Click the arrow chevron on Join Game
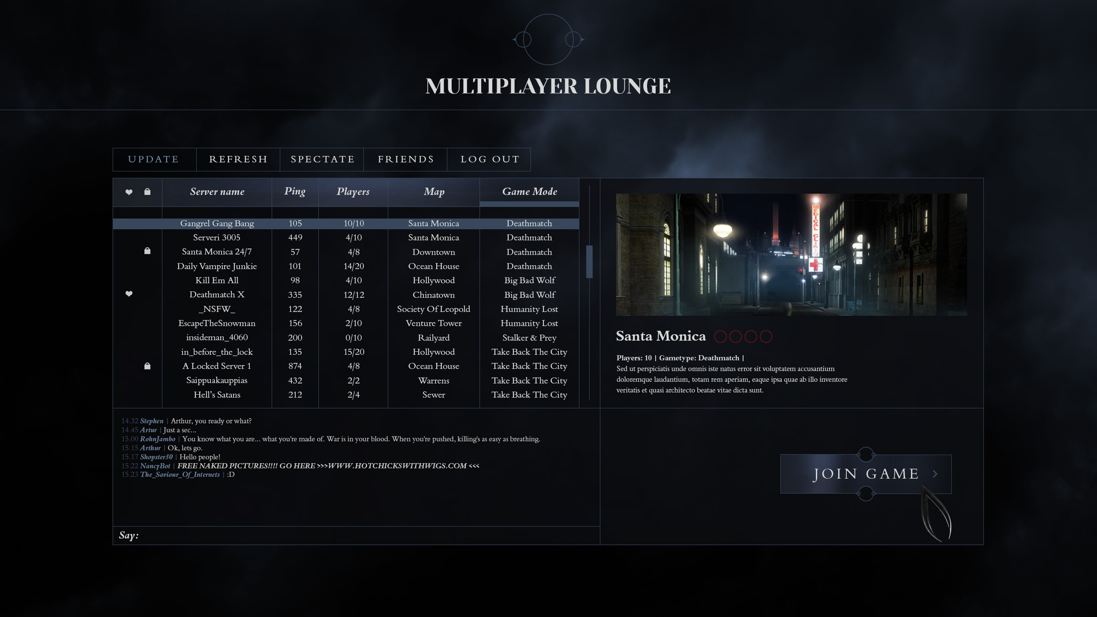Image resolution: width=1097 pixels, height=617 pixels. (935, 474)
